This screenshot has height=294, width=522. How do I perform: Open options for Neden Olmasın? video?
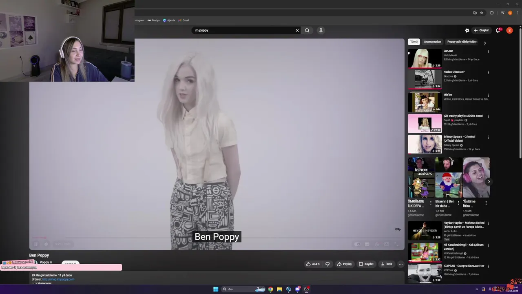(x=488, y=73)
